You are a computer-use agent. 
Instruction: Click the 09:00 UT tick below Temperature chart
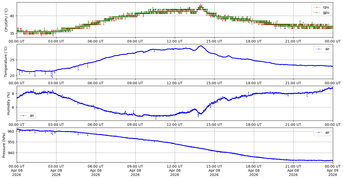(x=135, y=83)
